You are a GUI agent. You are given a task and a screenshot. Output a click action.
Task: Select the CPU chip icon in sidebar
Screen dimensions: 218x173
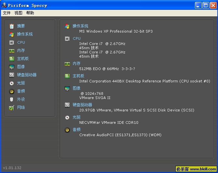pyautogui.click(x=12, y=42)
